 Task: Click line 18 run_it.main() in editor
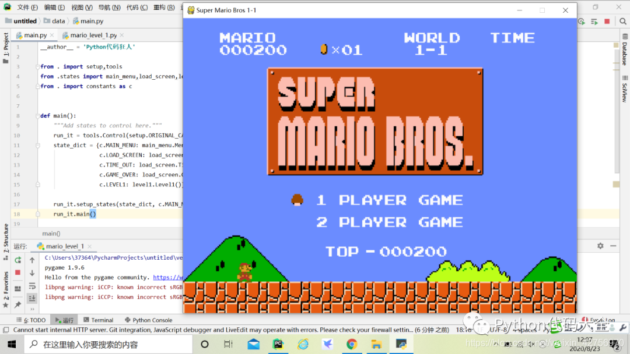click(x=75, y=214)
